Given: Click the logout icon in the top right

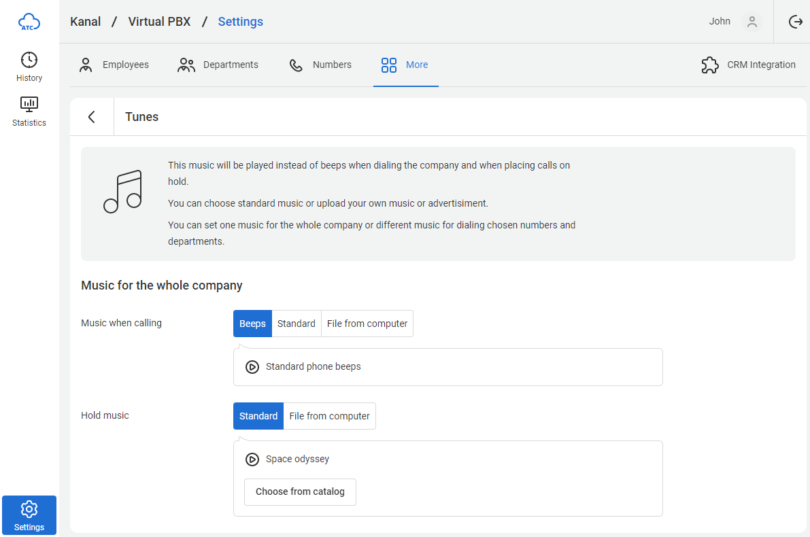Looking at the screenshot, I should pyautogui.click(x=795, y=22).
